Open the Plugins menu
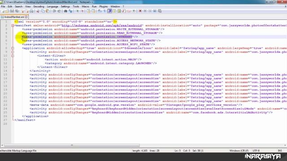 (104, 7)
